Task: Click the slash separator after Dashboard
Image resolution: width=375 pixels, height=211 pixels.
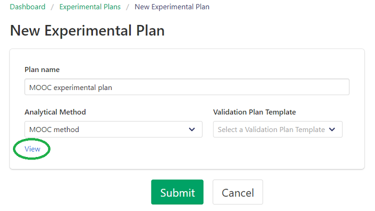Action: 52,7
